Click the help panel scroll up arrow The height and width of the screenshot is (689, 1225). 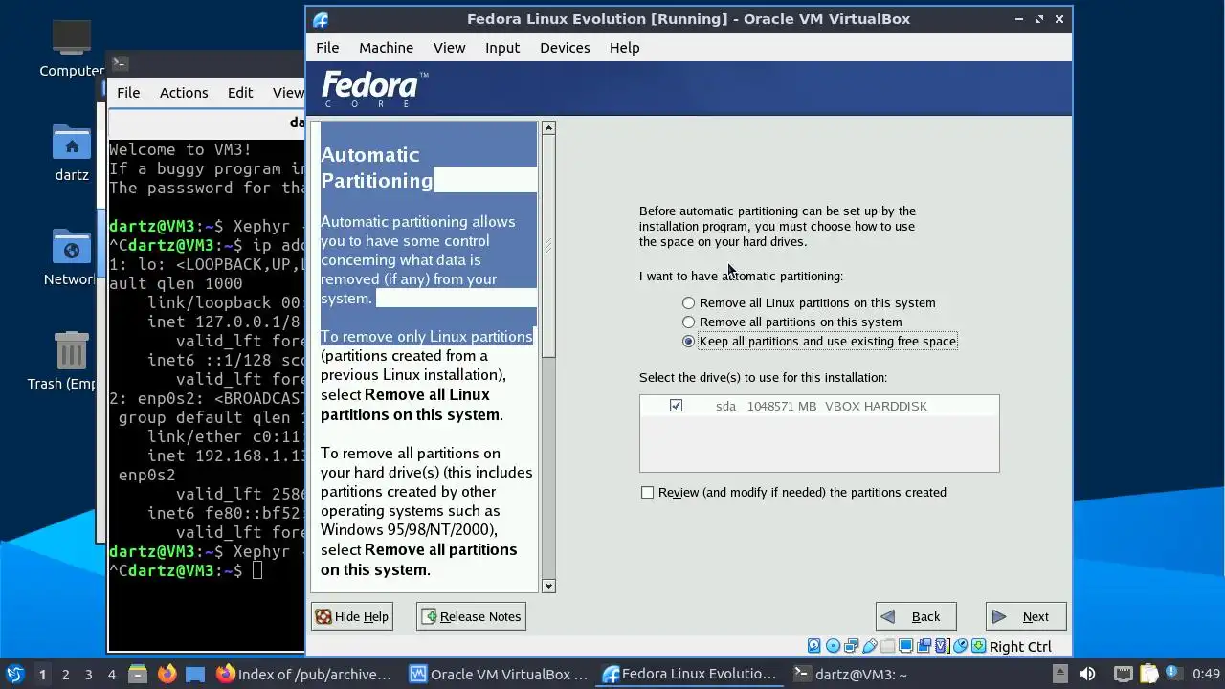coord(548,127)
